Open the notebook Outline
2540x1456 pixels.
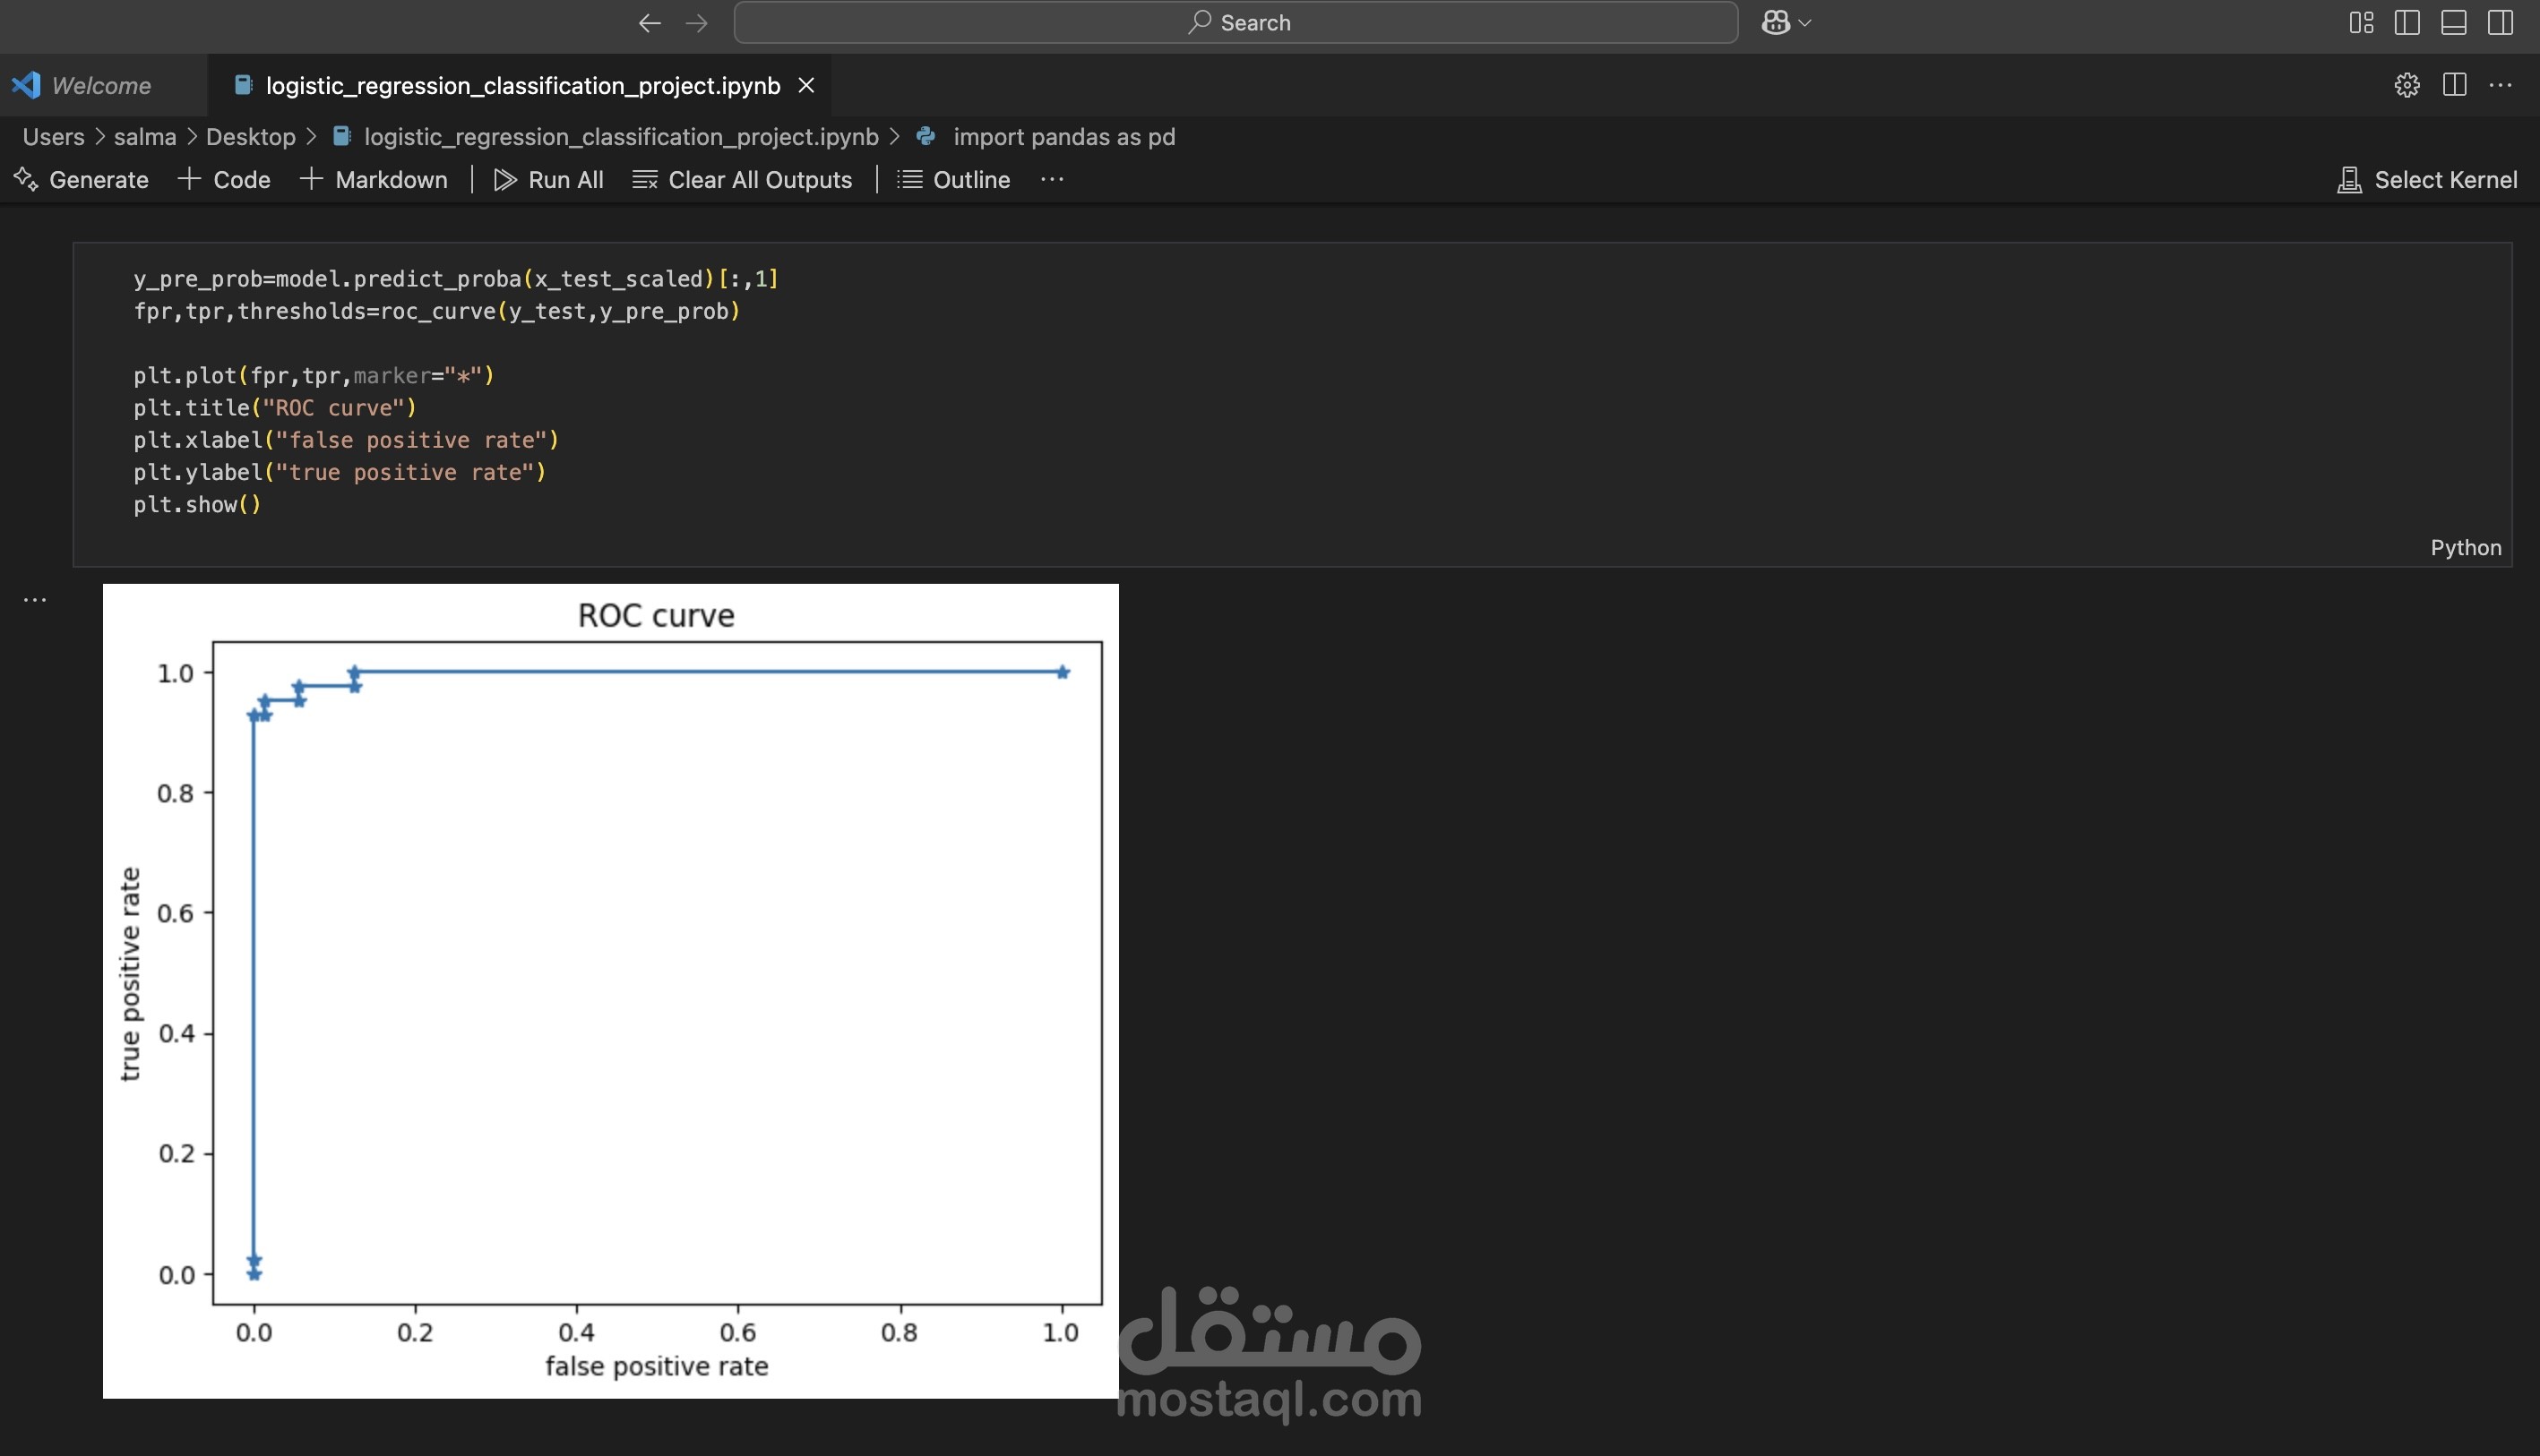click(953, 180)
